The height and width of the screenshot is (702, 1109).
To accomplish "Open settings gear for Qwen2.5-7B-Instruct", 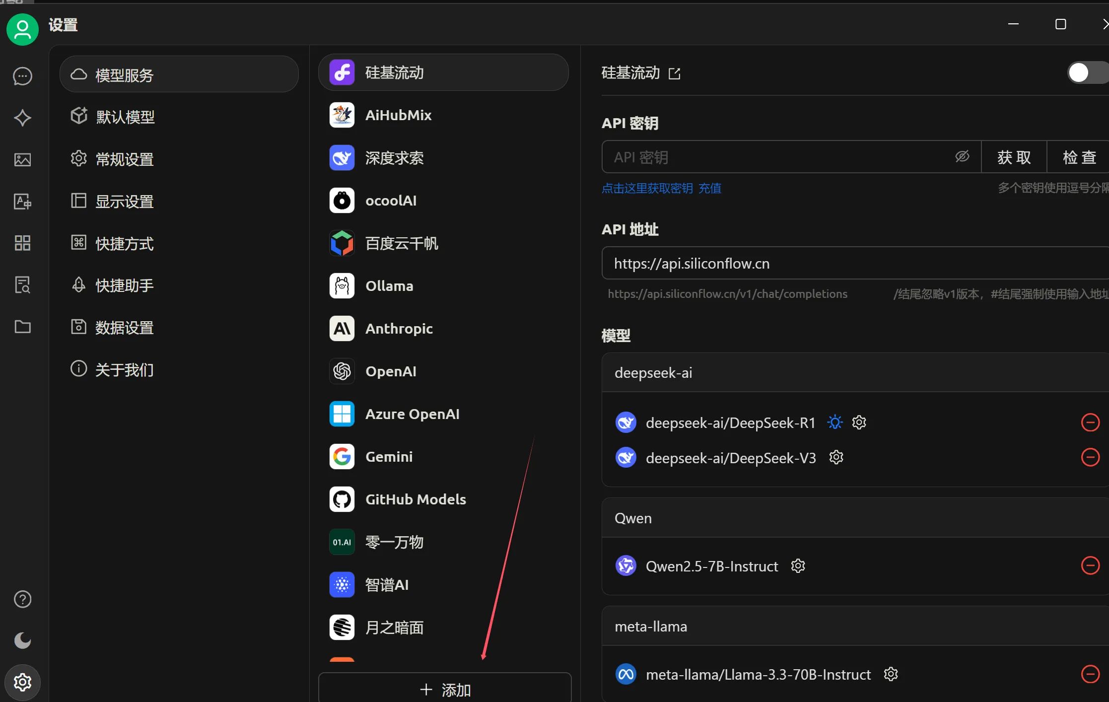I will click(x=798, y=566).
